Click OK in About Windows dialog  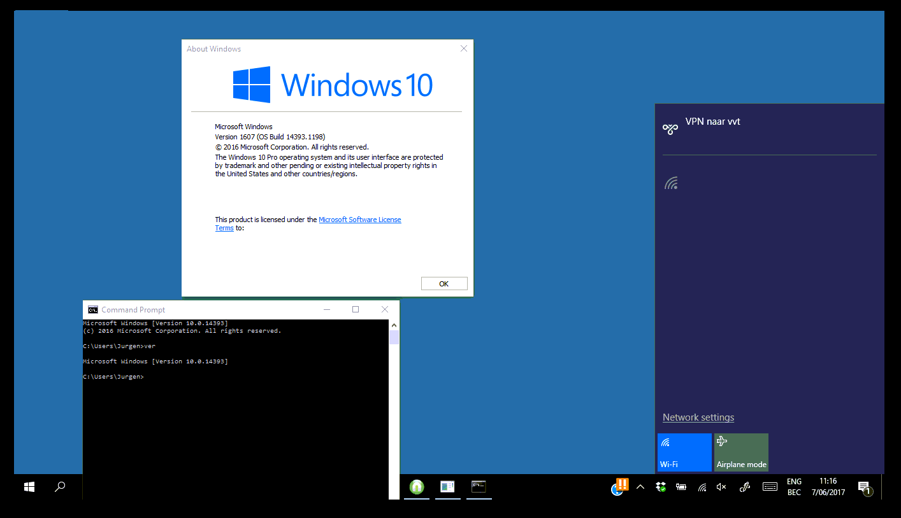click(444, 284)
